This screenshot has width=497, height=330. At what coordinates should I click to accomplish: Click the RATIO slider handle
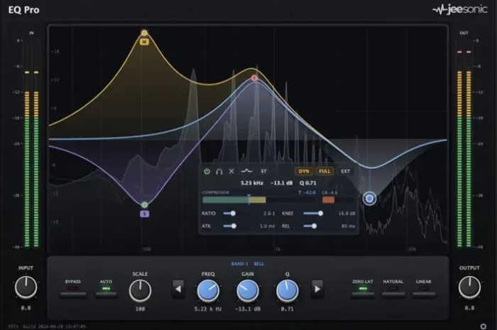pos(233,214)
